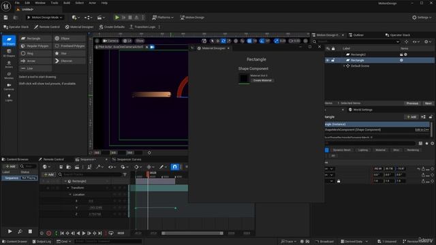Open the Content Drawer from status bar
The height and width of the screenshot is (245, 436).
pos(15,242)
